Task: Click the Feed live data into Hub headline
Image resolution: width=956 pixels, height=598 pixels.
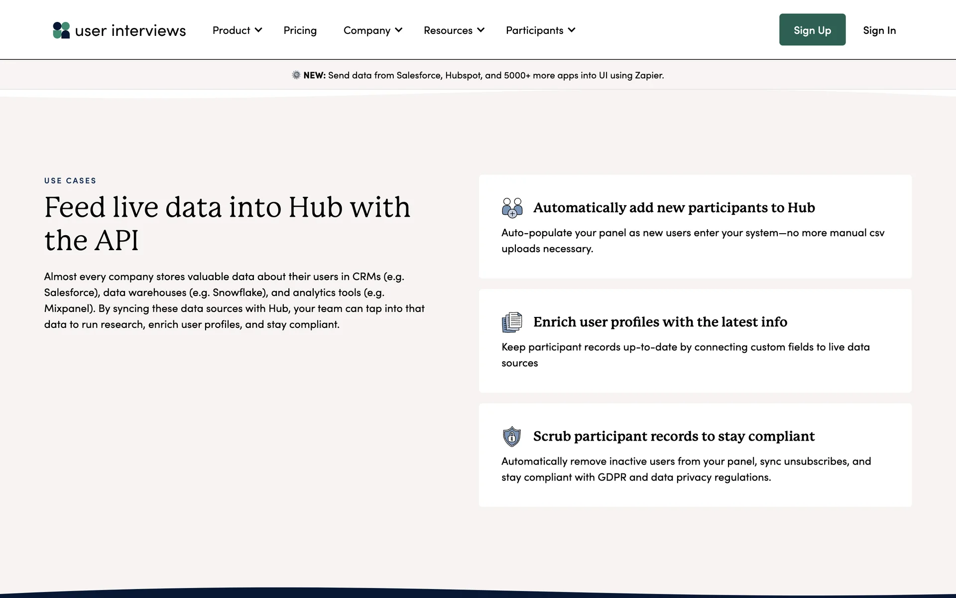Action: (x=227, y=223)
